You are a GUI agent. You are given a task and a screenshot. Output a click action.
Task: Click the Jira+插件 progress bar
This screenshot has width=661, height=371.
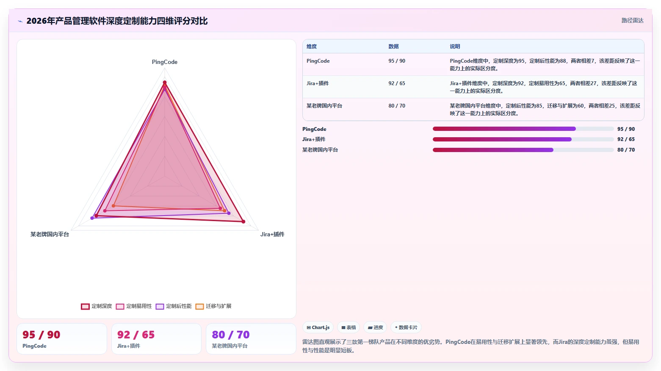pyautogui.click(x=523, y=139)
